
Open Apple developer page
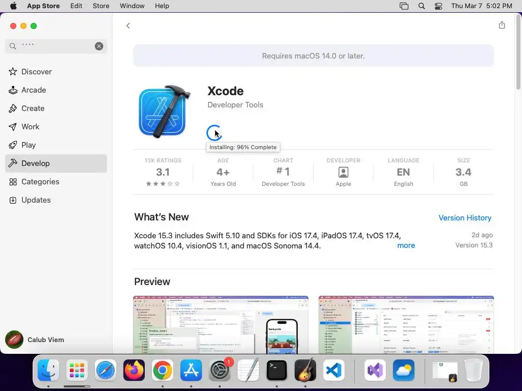click(343, 172)
